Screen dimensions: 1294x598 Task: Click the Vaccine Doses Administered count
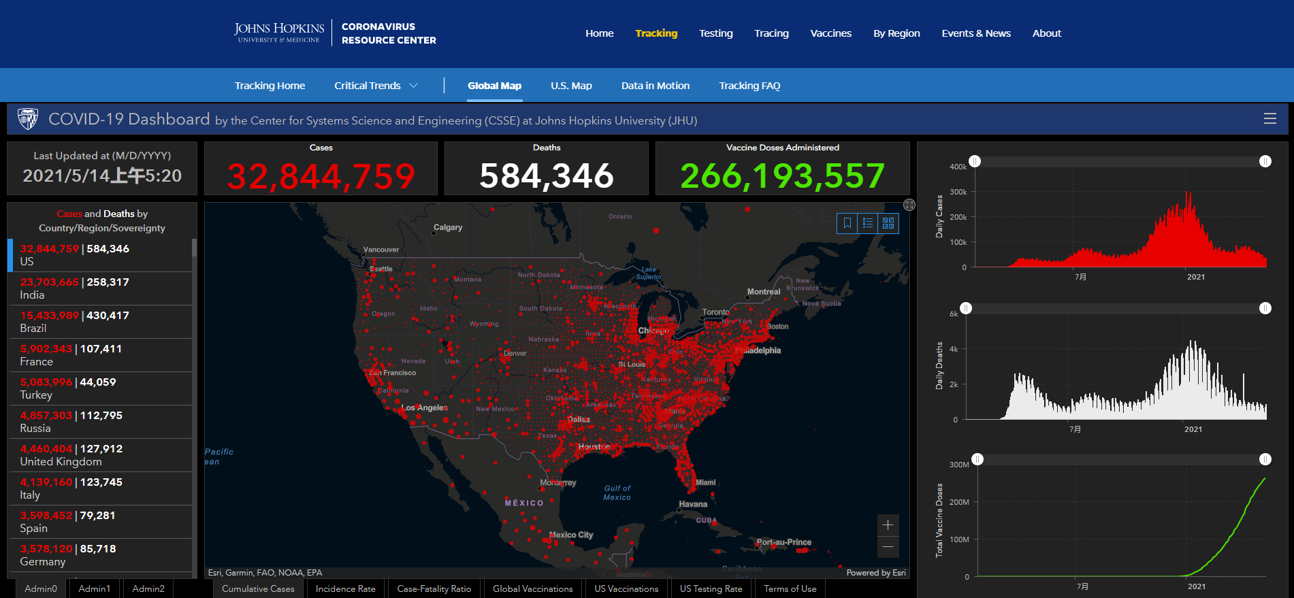pos(783,176)
